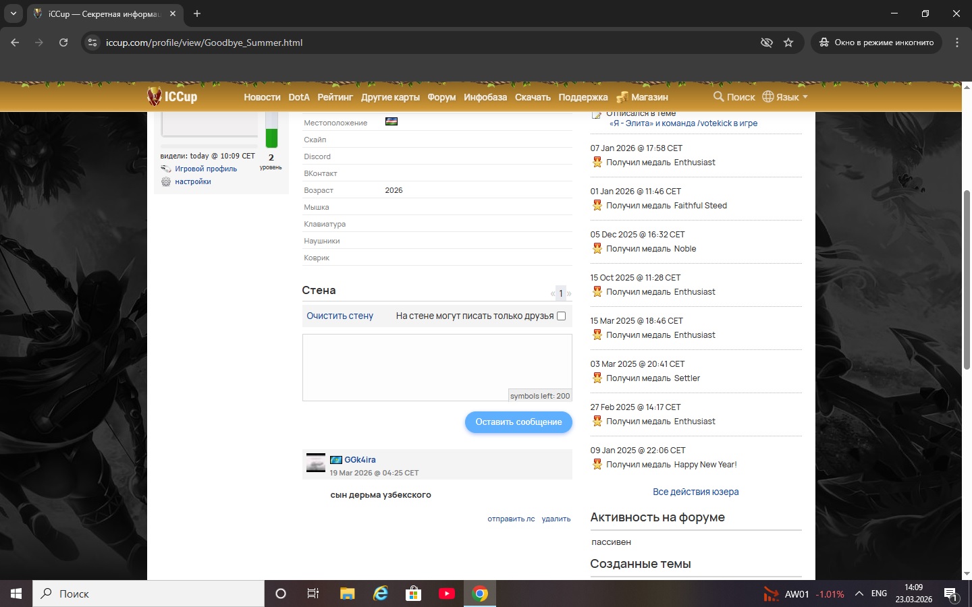Open the Windows Start menu
This screenshot has width=972, height=607.
[16, 594]
